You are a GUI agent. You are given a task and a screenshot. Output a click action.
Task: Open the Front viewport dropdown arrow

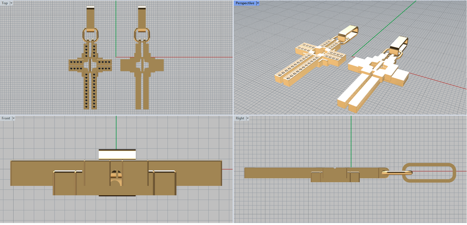(x=13, y=118)
